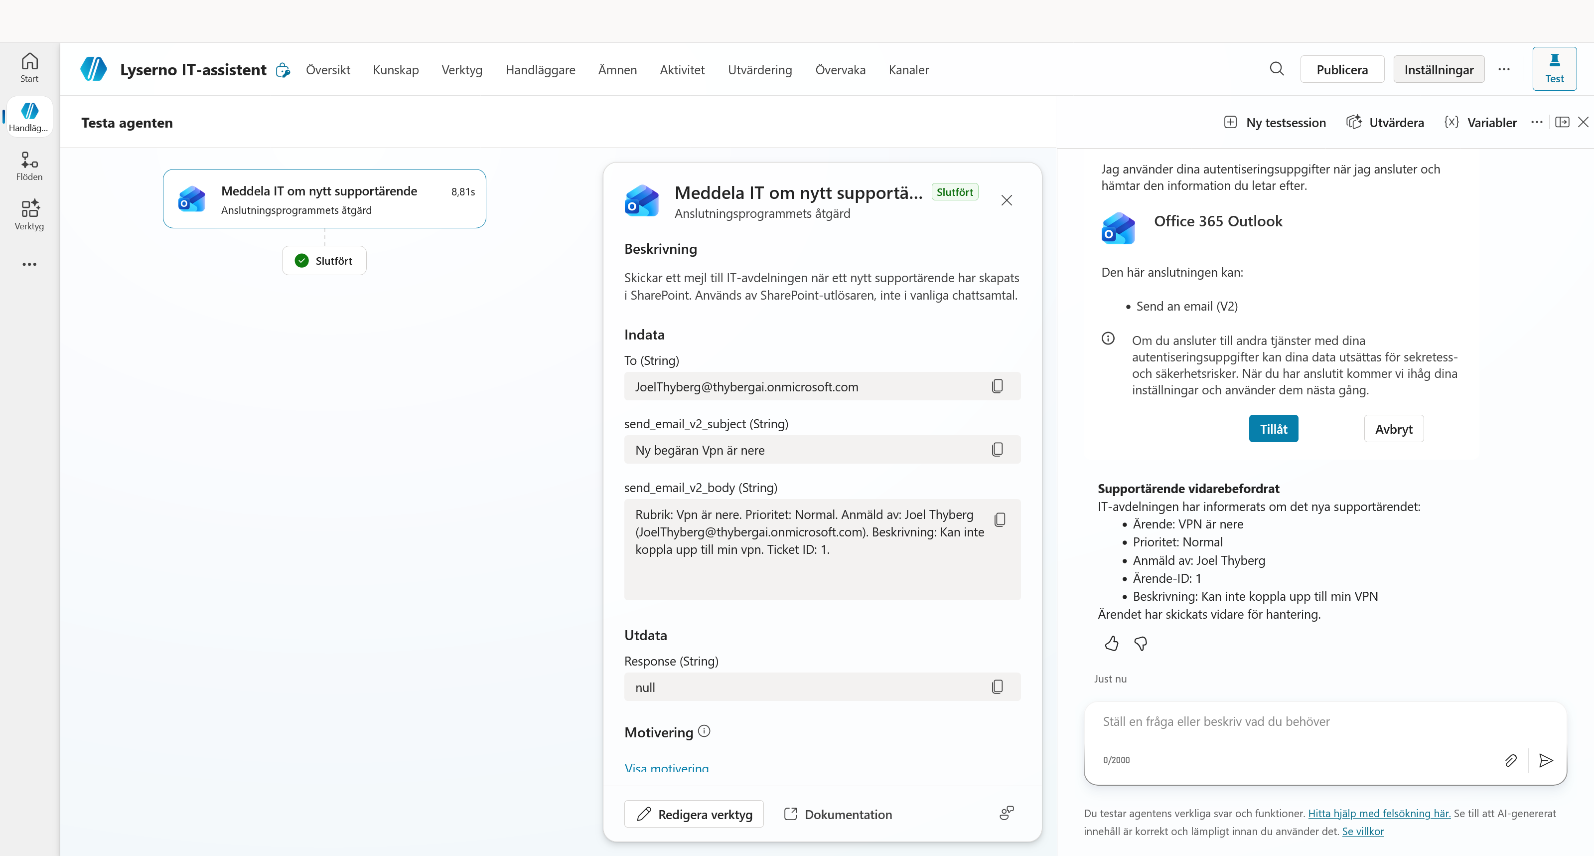
Task: Copy the To email address value
Action: pyautogui.click(x=997, y=386)
